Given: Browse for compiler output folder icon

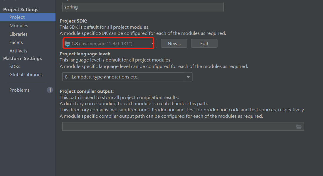Looking at the screenshot, I should [x=299, y=127].
